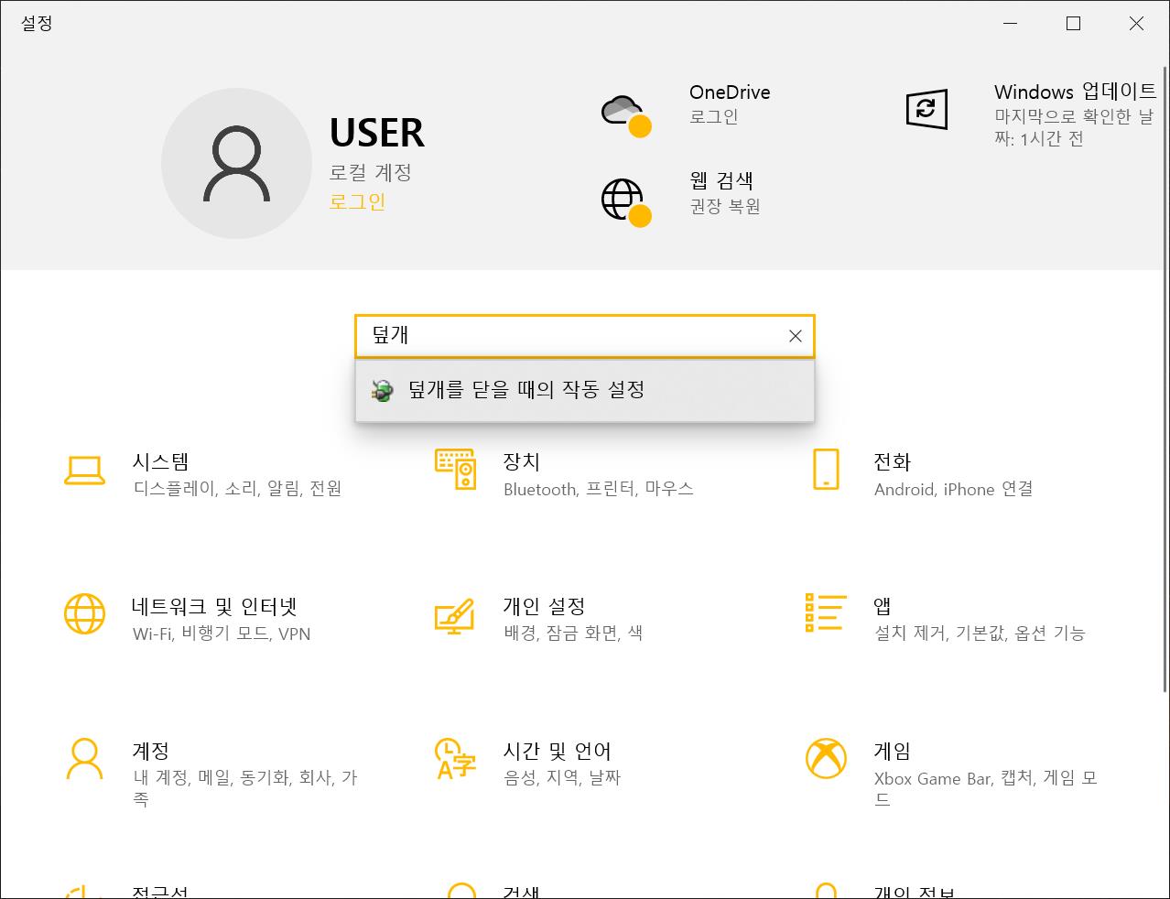The image size is (1170, 899).
Task: Open the 장치 keyboard and speaker icon
Action: tap(455, 470)
